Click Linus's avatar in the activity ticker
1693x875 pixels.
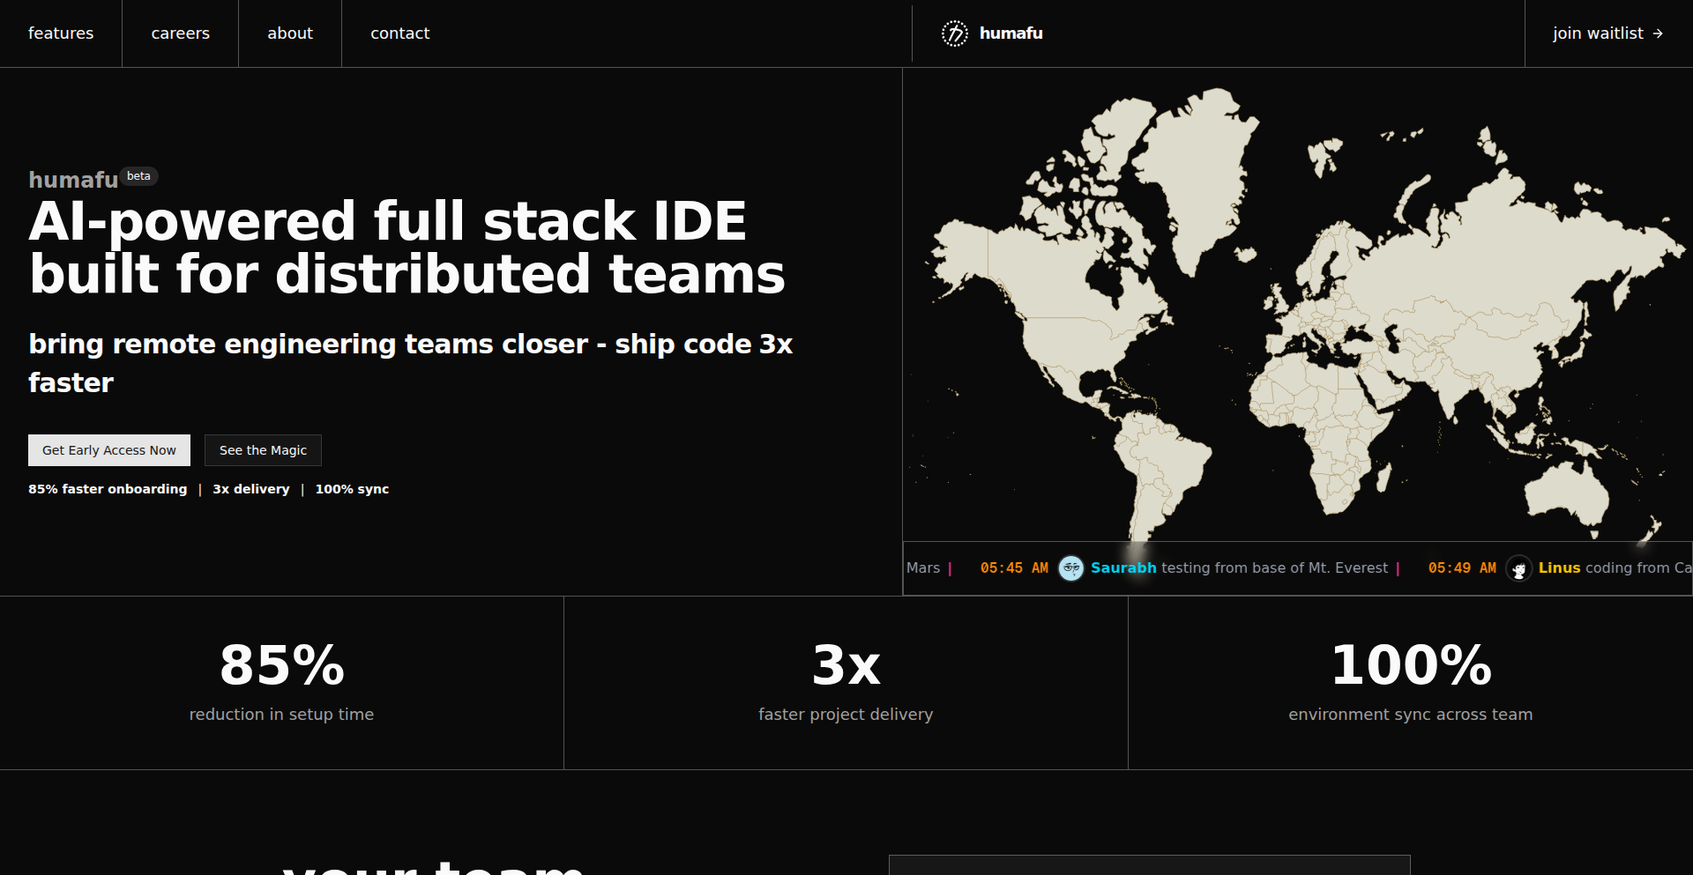1518,568
